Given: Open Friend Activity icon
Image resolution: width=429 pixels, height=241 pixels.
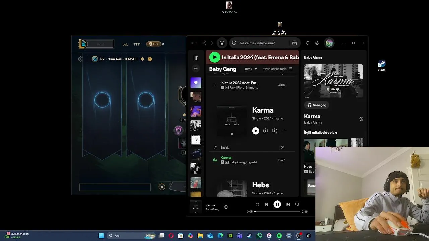Looking at the screenshot, I should click(317, 43).
